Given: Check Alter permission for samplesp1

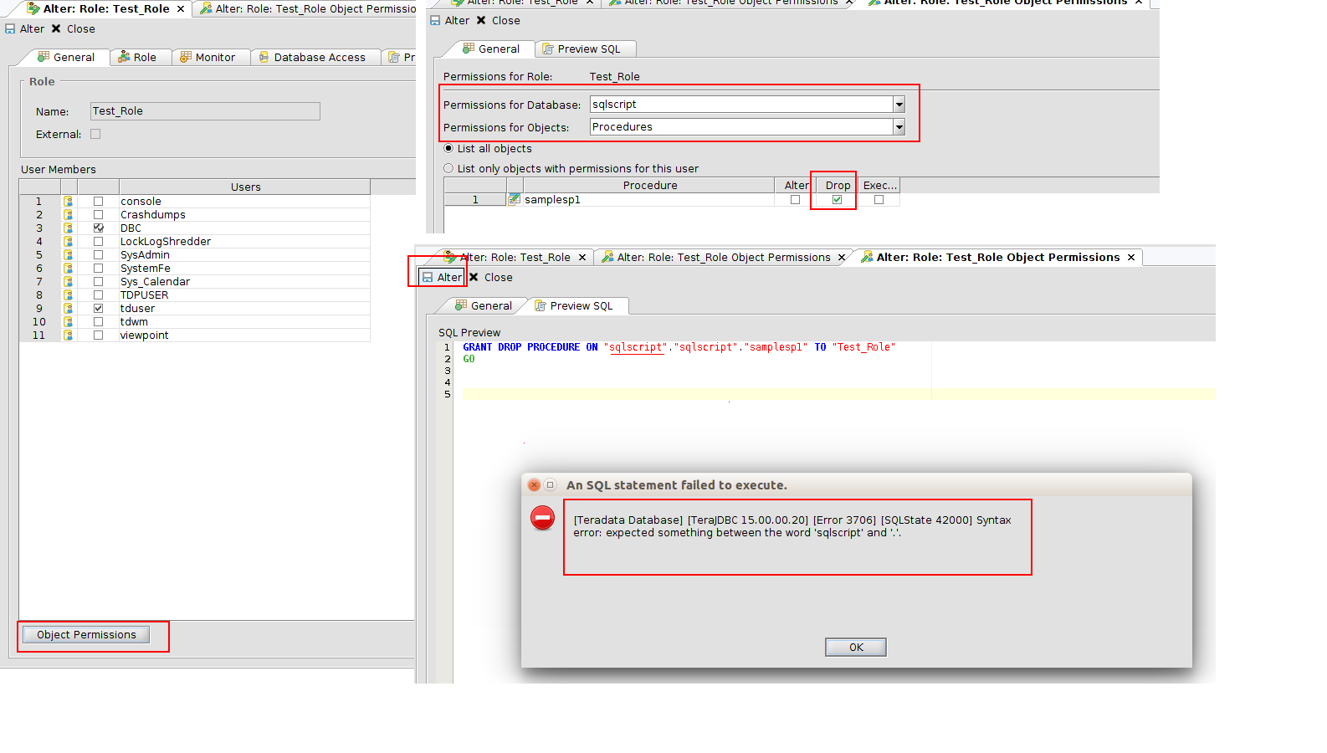Looking at the screenshot, I should tap(795, 200).
